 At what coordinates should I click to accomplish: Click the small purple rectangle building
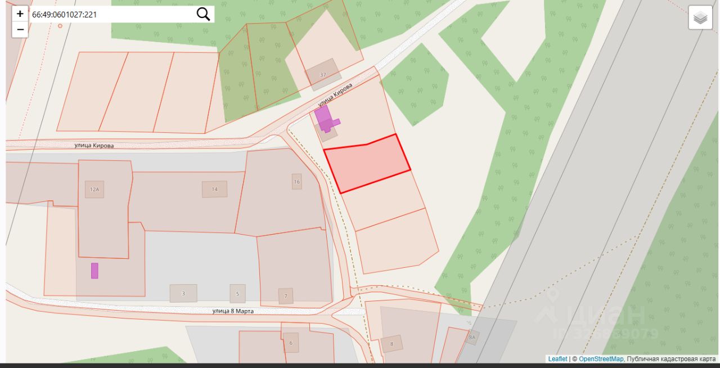(94, 271)
